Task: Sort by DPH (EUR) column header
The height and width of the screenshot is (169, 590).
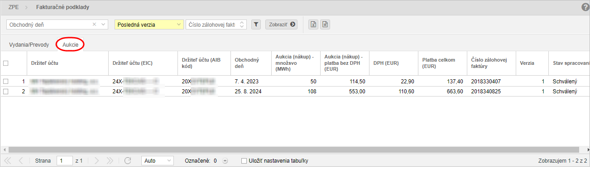Action: (393, 63)
